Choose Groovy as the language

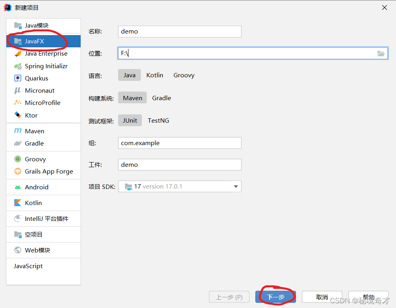[184, 75]
